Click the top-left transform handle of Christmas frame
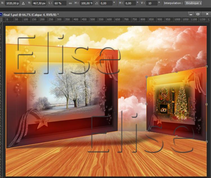Screen dimensions: 211x178 [147, 77]
